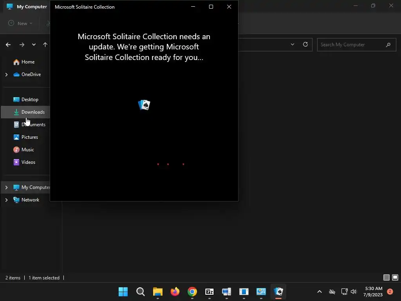
Task: Open the New item menu
Action: [x=20, y=23]
